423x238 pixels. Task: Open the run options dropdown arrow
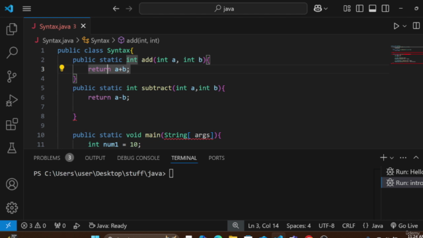[404, 26]
